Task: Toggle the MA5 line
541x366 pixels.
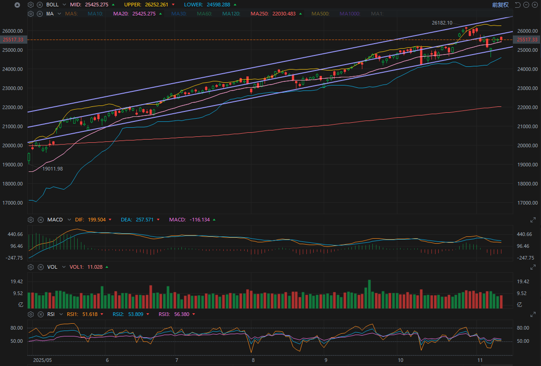Action: point(71,14)
